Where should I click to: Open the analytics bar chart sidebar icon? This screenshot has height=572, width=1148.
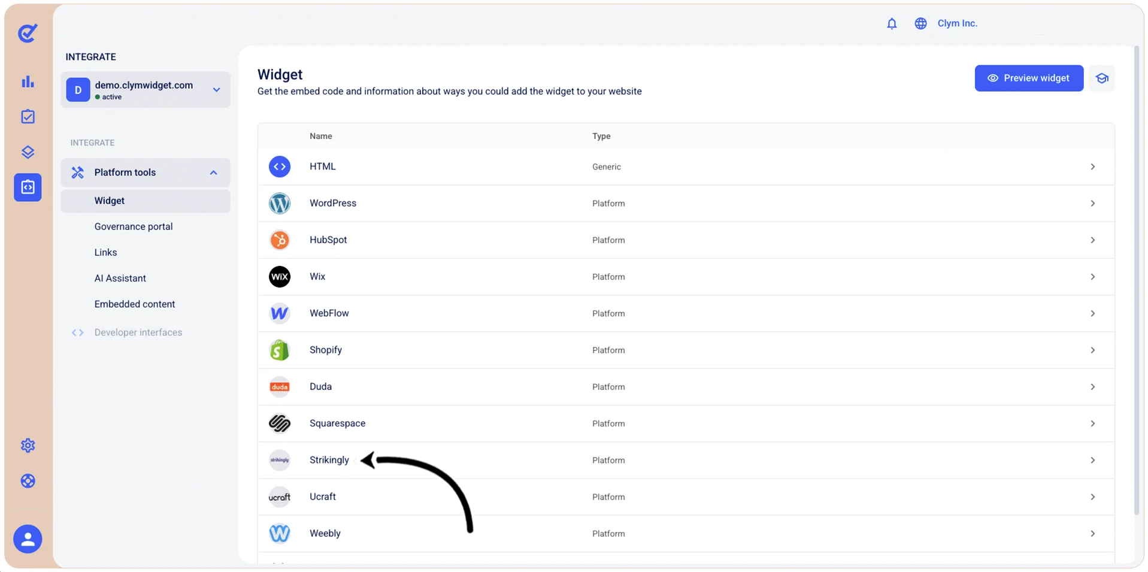28,81
